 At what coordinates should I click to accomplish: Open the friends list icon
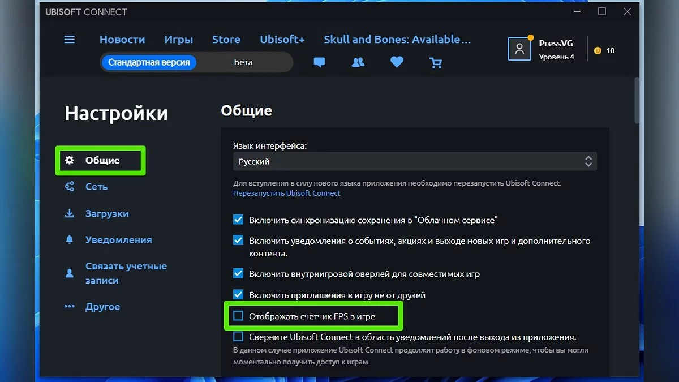click(358, 62)
